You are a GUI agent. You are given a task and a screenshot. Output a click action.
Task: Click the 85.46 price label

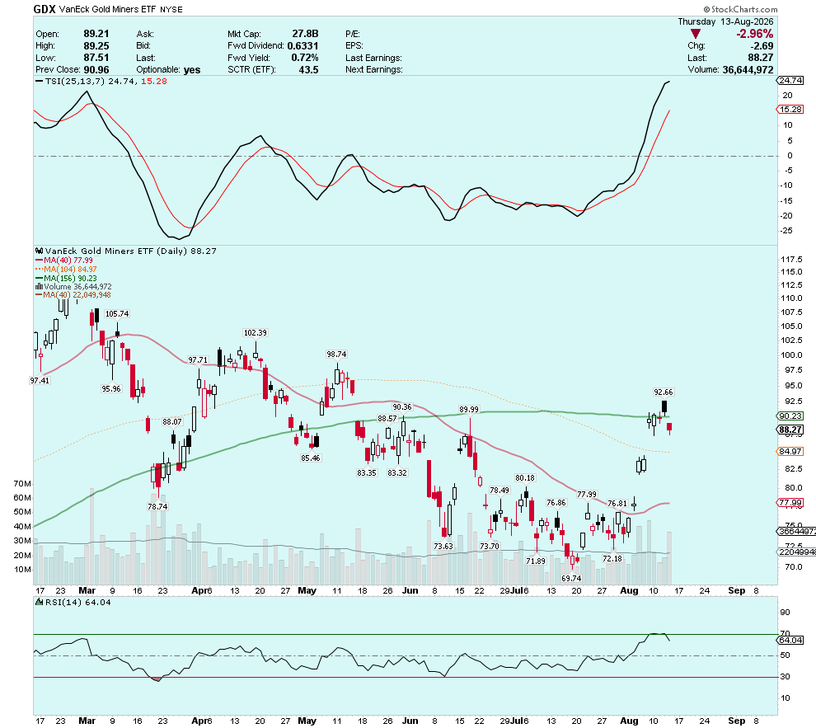click(310, 458)
